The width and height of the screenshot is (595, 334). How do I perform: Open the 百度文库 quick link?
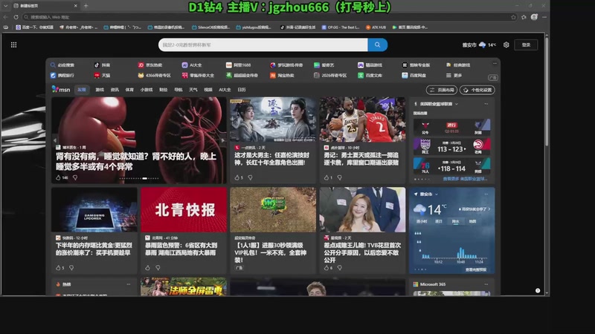[x=370, y=76]
